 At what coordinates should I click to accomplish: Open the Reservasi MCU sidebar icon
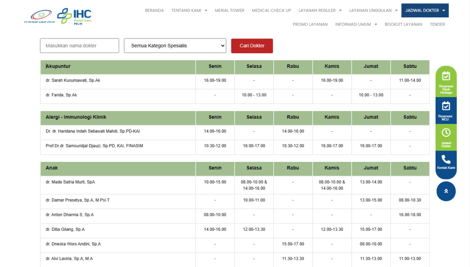446,106
